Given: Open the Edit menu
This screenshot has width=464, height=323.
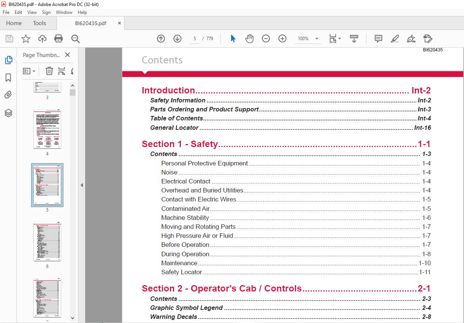Looking at the screenshot, I should [x=18, y=12].
